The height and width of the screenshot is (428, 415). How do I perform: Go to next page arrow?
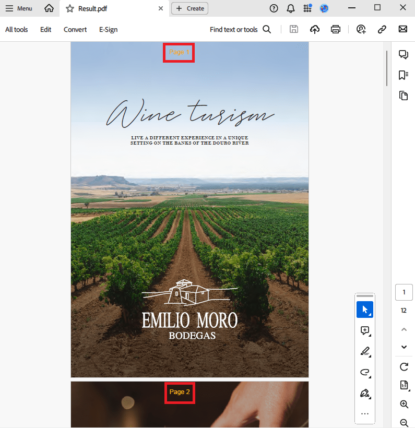click(x=404, y=347)
